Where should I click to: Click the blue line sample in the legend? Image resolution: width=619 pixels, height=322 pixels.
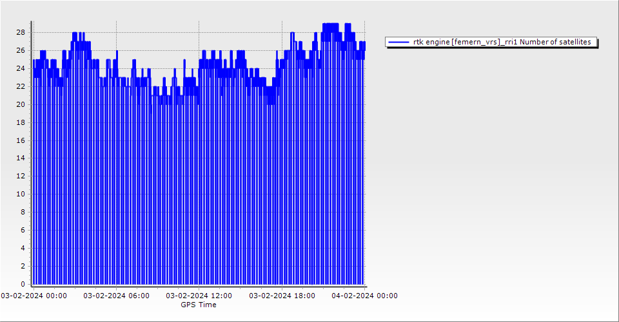click(399, 42)
